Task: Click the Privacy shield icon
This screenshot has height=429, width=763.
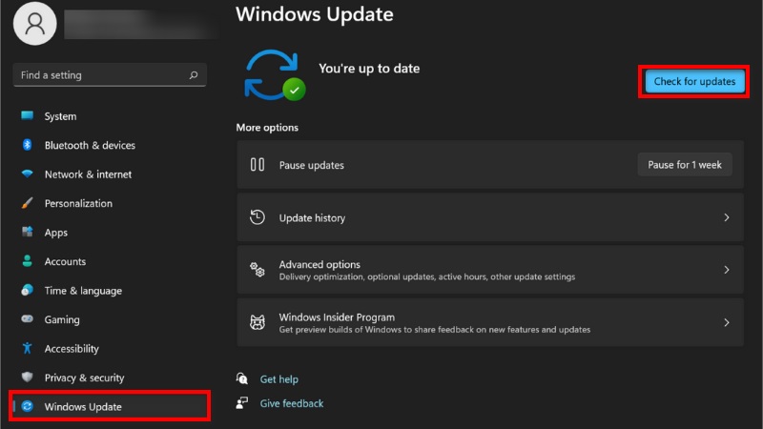Action: click(28, 377)
